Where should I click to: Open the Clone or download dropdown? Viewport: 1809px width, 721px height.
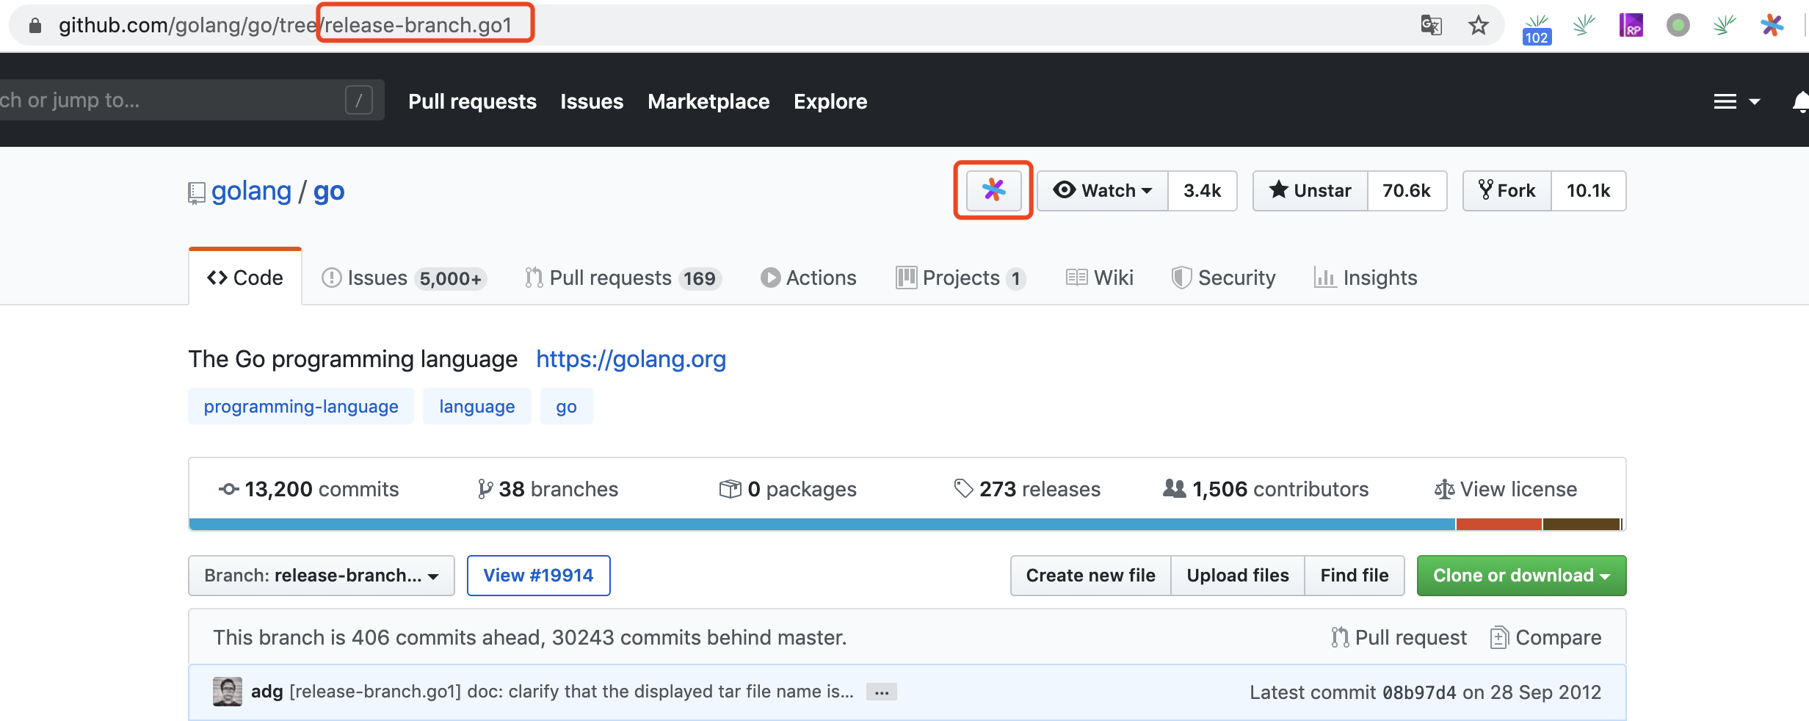(x=1521, y=575)
